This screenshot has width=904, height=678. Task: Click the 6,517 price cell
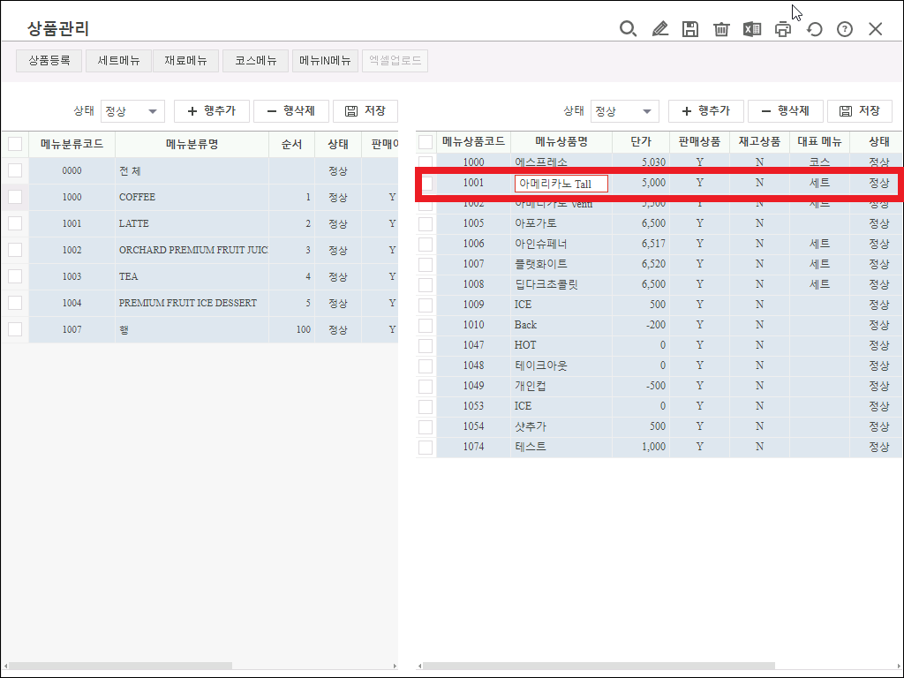(641, 244)
